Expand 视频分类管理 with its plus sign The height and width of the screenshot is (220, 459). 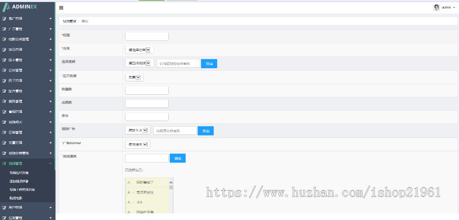click(x=50, y=153)
